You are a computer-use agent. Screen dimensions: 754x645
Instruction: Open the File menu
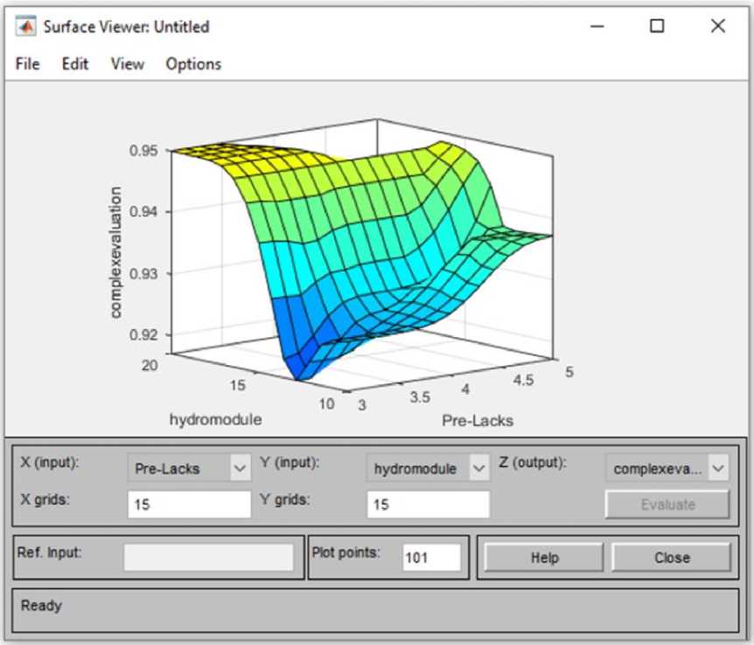27,64
